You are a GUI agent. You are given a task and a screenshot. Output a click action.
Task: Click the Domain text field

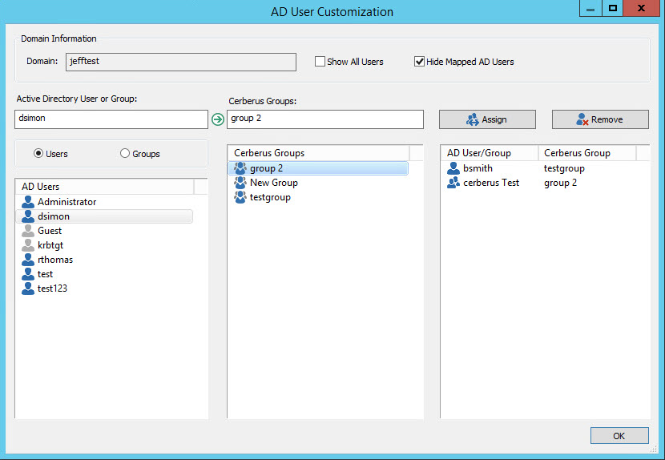coord(181,62)
